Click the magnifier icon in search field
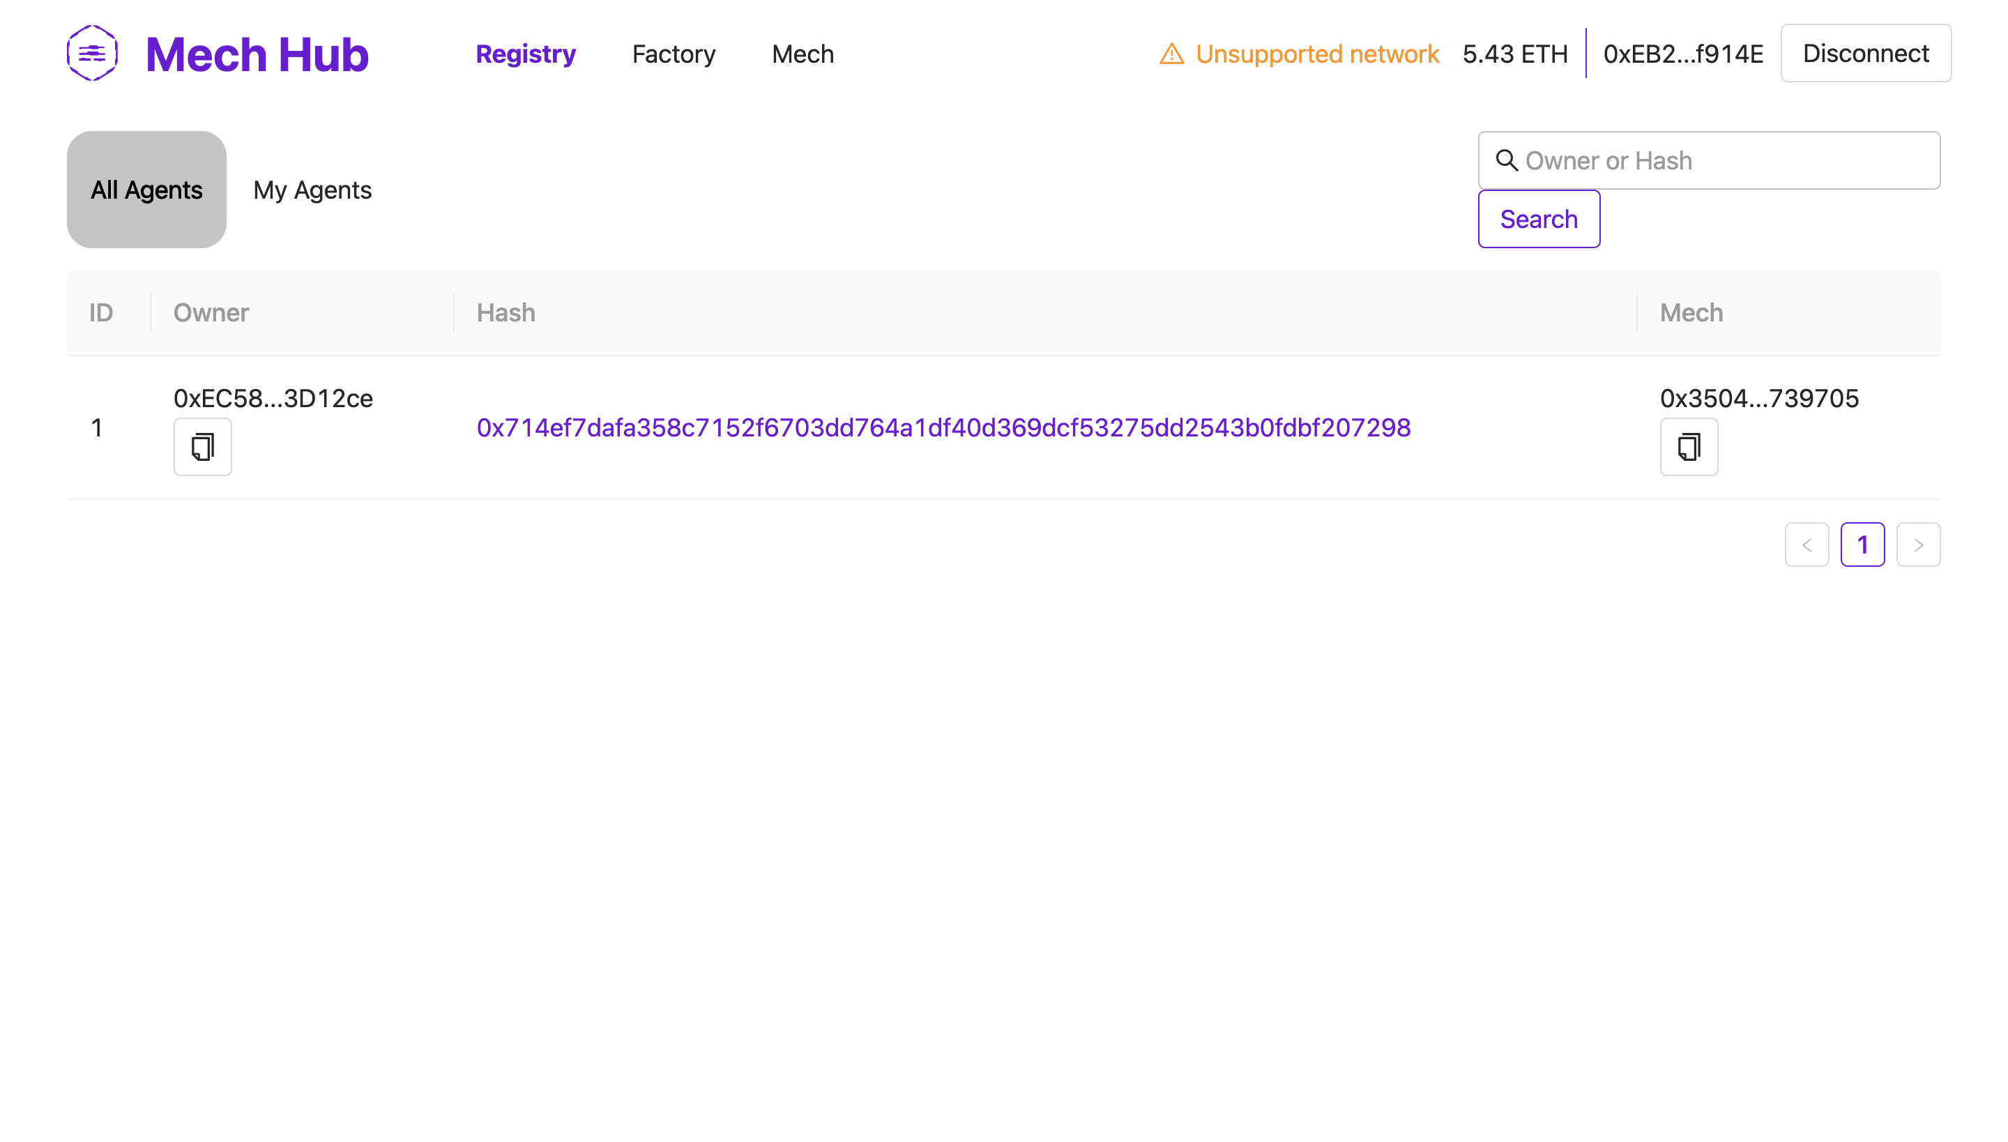This screenshot has height=1142, width=2008. 1506,160
